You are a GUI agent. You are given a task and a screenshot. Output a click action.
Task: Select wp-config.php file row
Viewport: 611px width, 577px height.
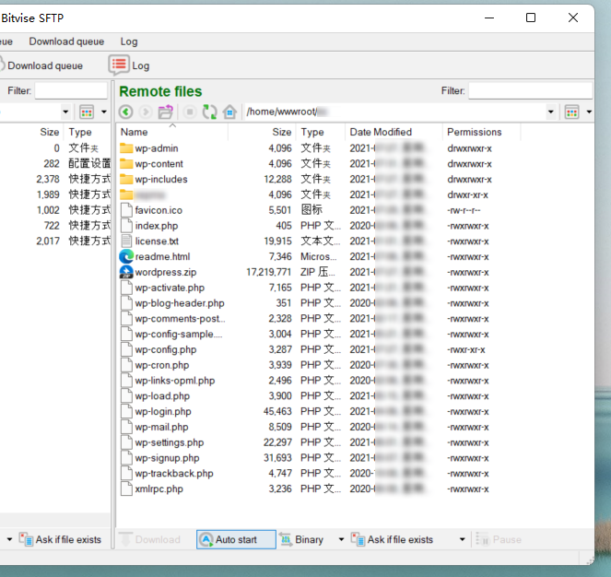[x=318, y=349]
